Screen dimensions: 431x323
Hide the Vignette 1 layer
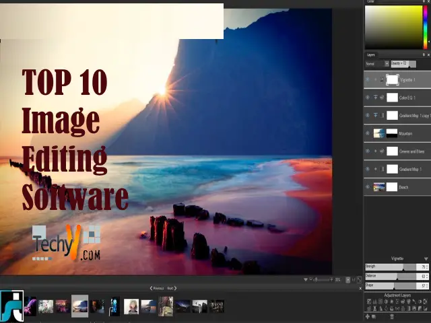pos(368,80)
